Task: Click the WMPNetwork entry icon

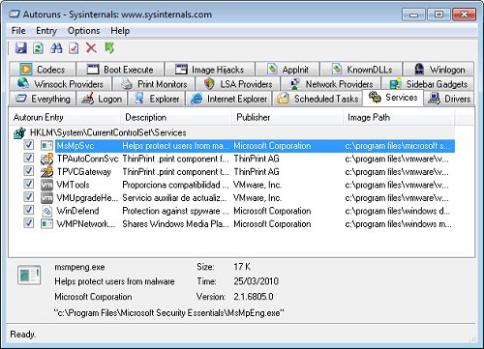Action: point(46,224)
